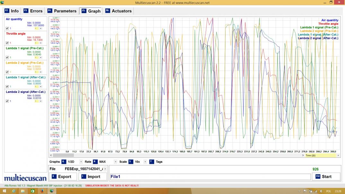Untick the Throttle angle checkbox

click(7, 43)
